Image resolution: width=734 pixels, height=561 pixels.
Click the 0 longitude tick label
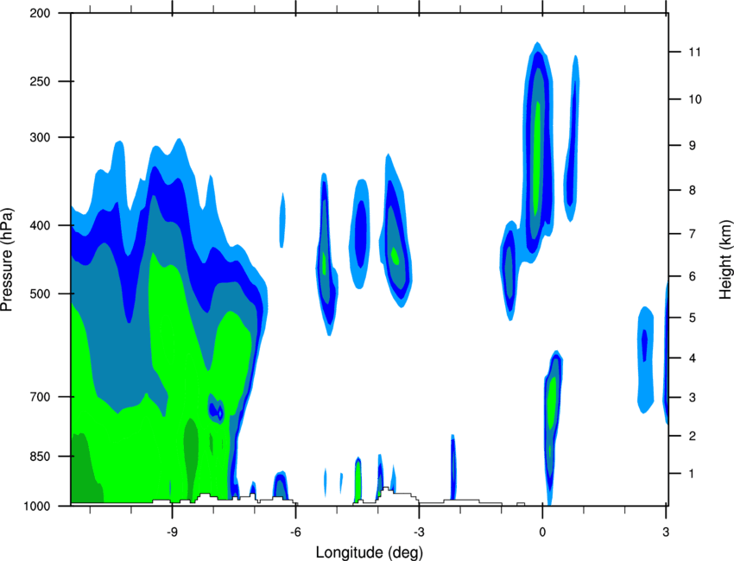tap(542, 532)
